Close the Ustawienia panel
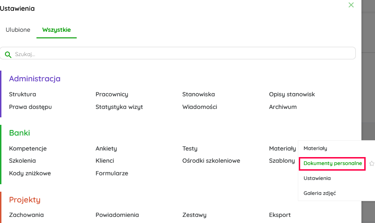This screenshot has height=223, width=375. click(351, 5)
